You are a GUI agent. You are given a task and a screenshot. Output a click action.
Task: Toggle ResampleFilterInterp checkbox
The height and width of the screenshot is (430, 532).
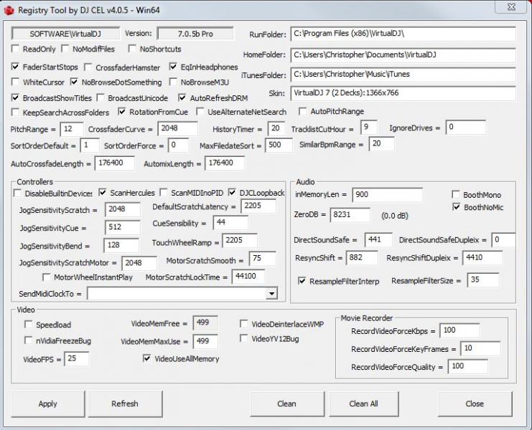[x=302, y=281]
